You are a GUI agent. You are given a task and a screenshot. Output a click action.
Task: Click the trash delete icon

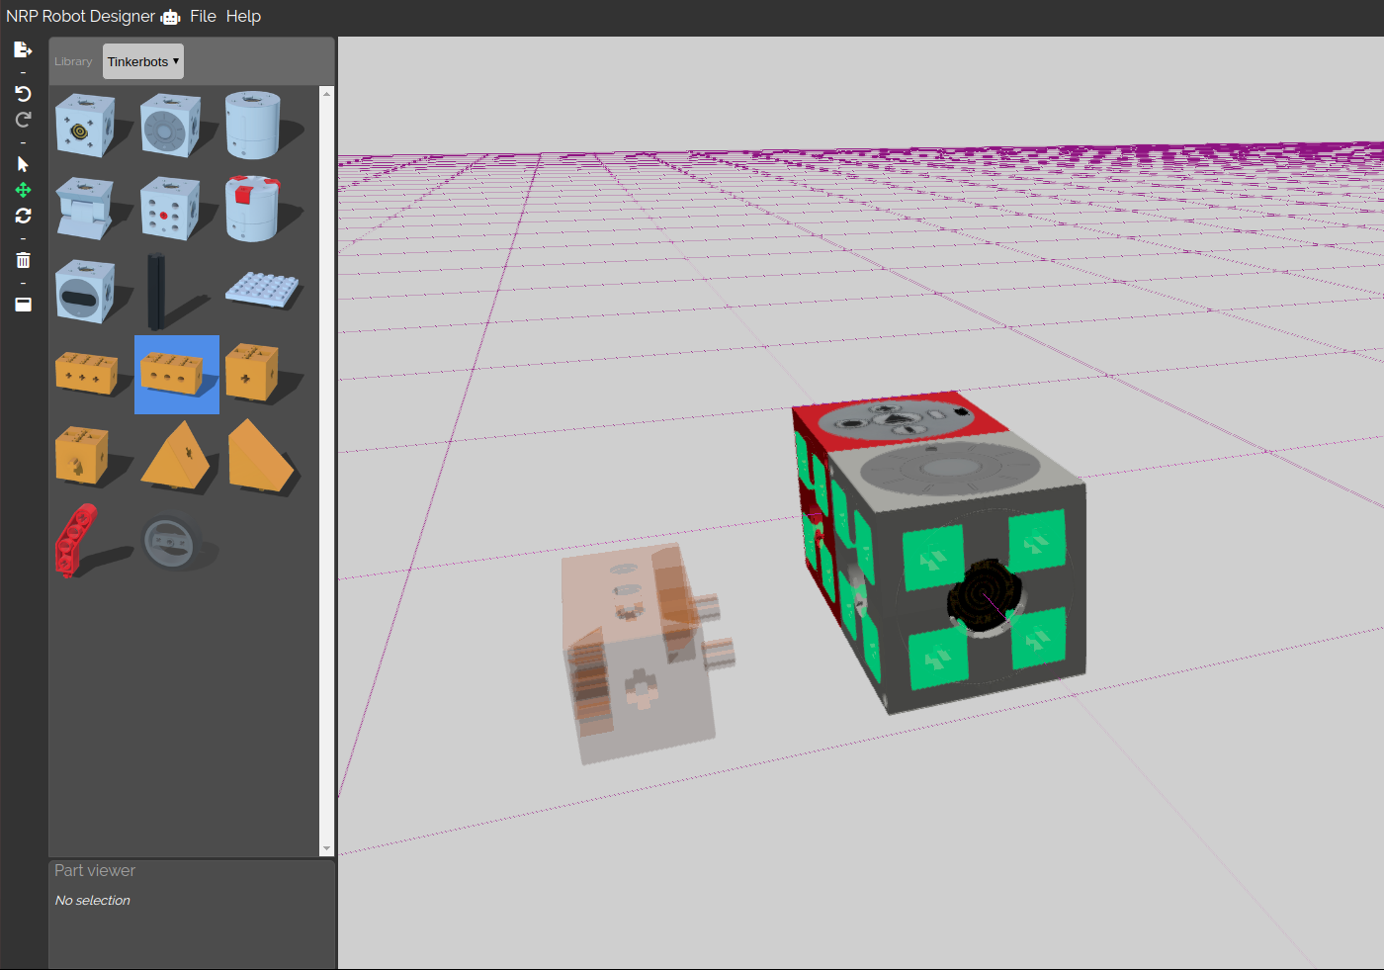tap(23, 260)
